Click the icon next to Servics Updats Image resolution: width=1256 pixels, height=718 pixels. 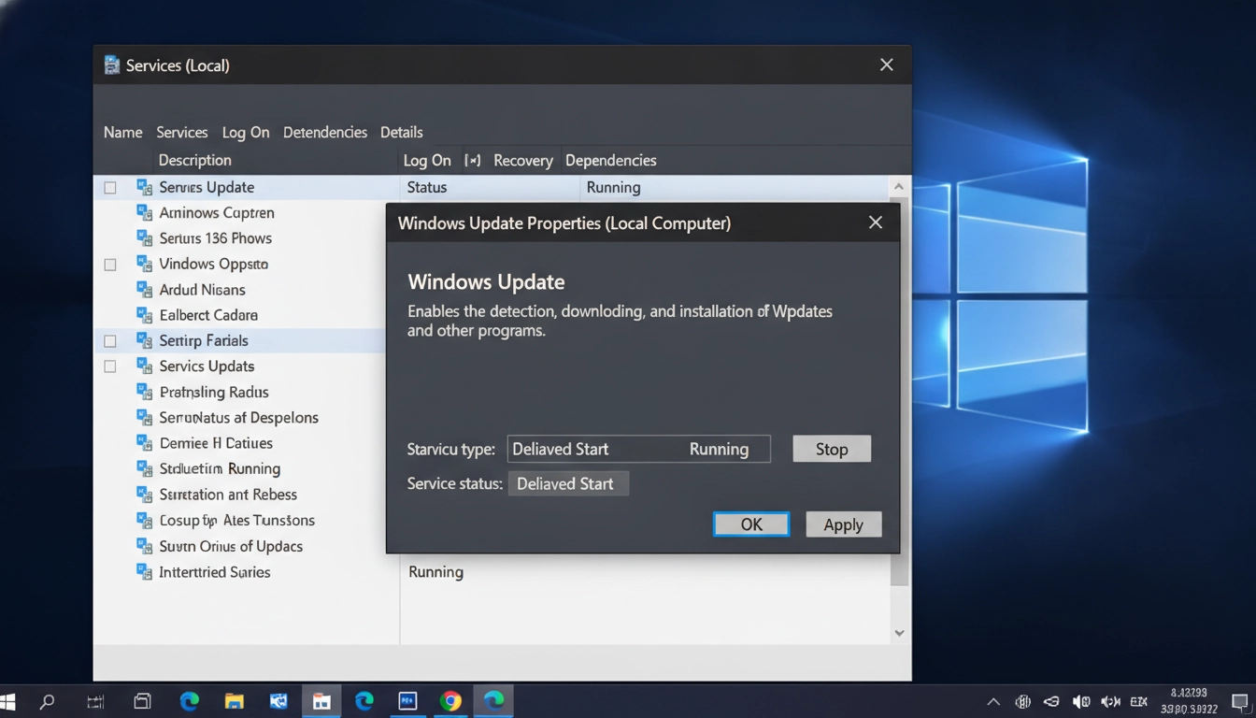(144, 366)
